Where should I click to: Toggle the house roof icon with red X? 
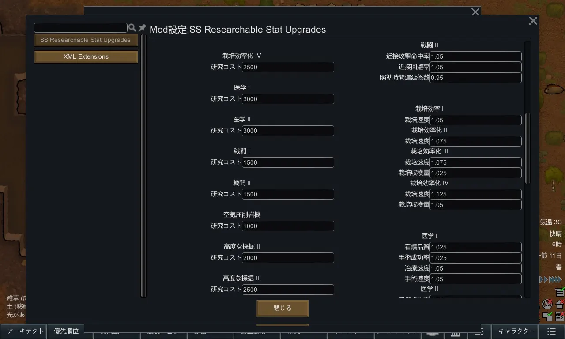[560, 304]
